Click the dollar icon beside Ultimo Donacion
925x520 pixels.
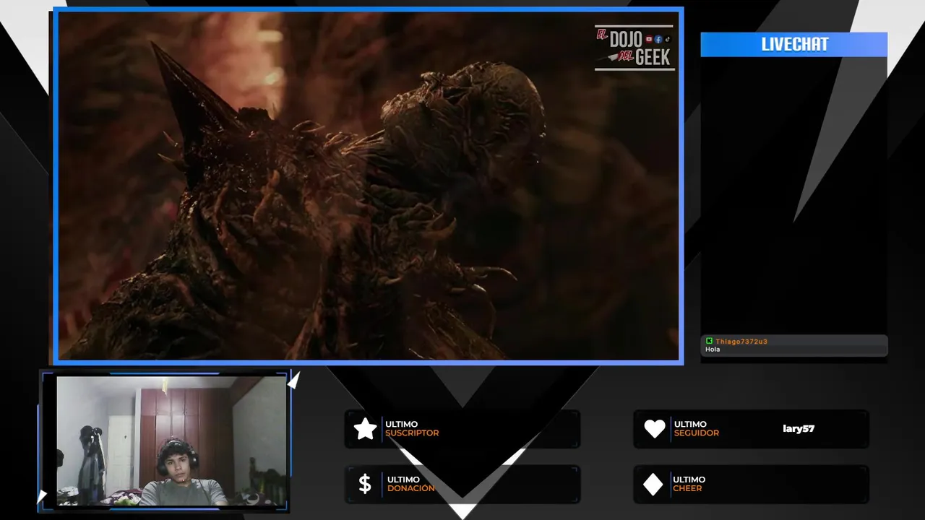point(365,484)
